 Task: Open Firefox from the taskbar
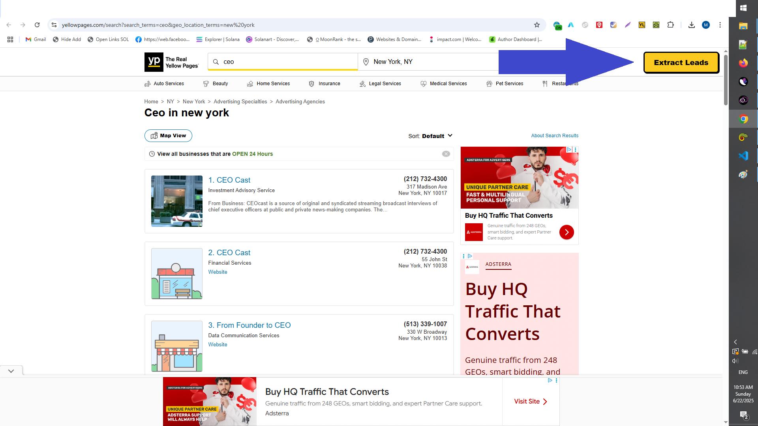coord(743,63)
